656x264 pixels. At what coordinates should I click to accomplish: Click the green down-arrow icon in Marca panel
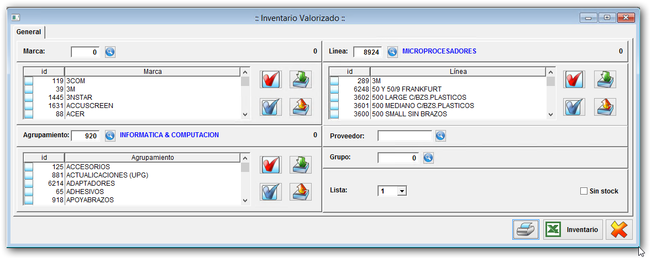click(301, 79)
